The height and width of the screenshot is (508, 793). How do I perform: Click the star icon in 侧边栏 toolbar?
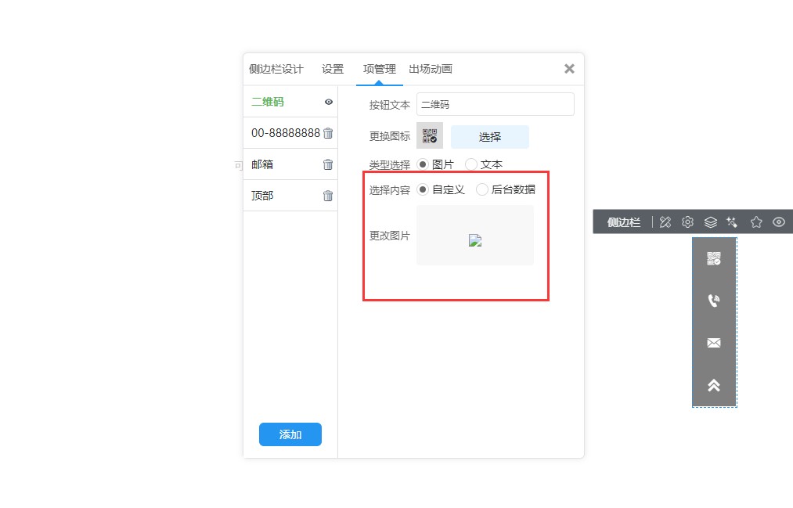pos(756,222)
